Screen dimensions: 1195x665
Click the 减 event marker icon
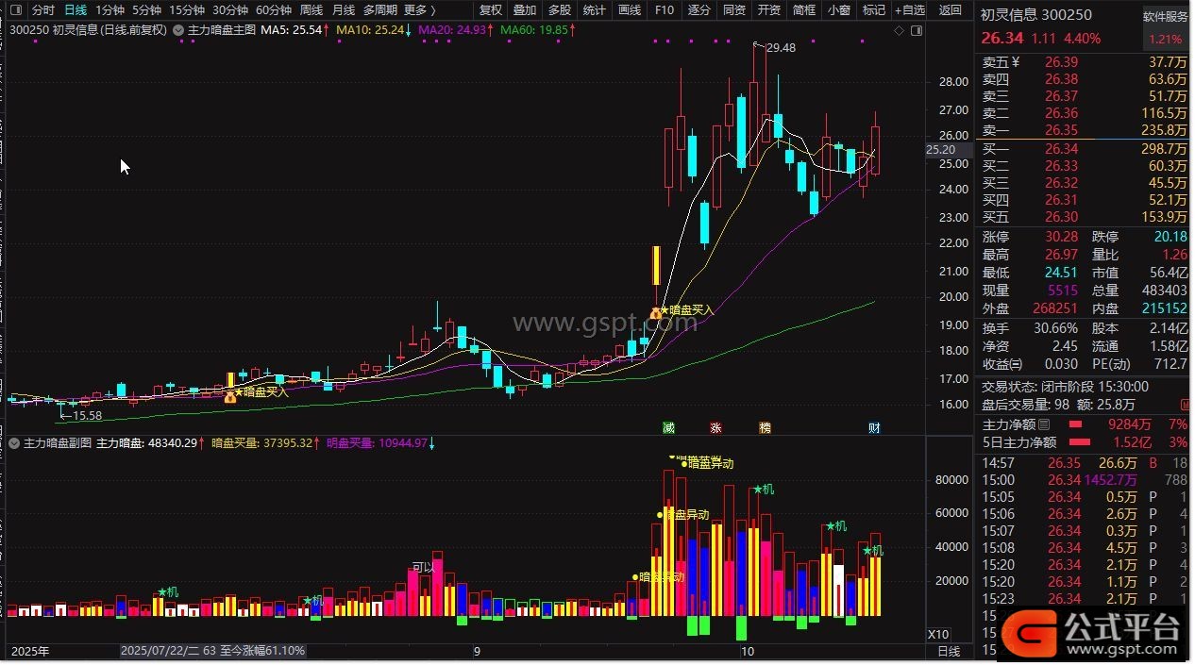668,428
